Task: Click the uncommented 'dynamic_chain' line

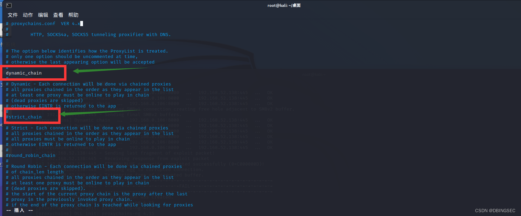Action: [x=24, y=73]
